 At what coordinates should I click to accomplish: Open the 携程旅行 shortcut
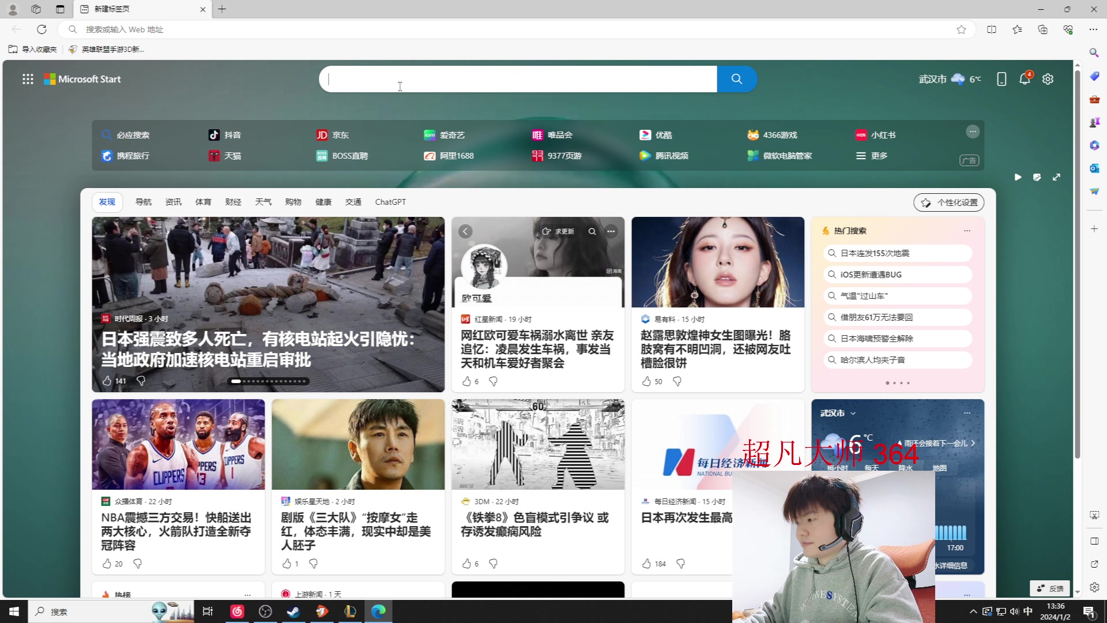(126, 156)
